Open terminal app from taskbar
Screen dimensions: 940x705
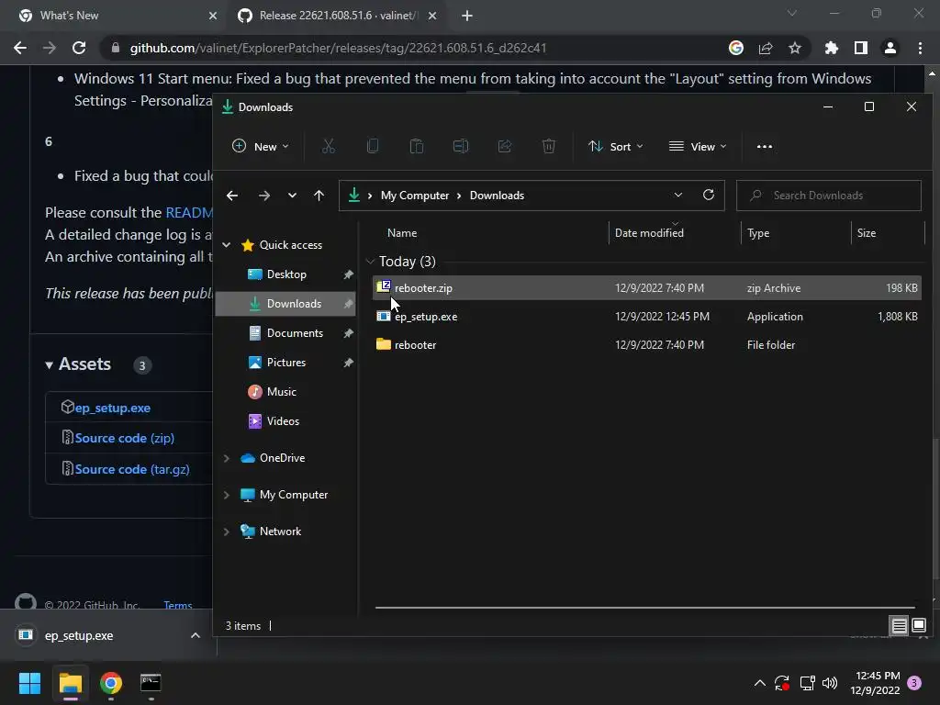(151, 683)
